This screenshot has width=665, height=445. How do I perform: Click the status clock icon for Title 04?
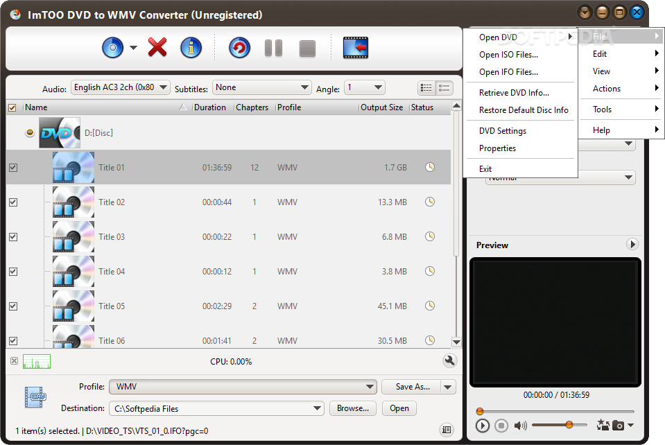pyautogui.click(x=430, y=271)
